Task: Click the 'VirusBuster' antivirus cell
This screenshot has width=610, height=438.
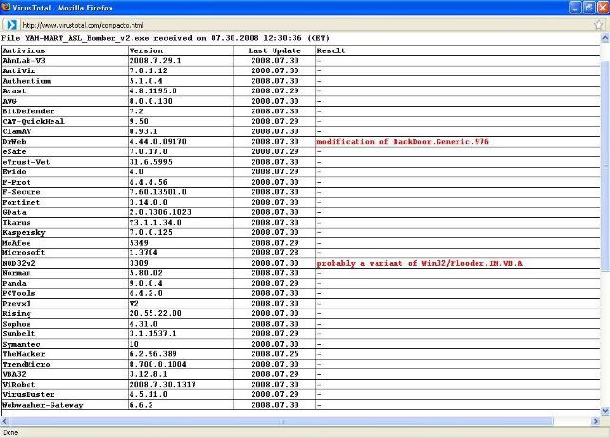Action: (65, 394)
